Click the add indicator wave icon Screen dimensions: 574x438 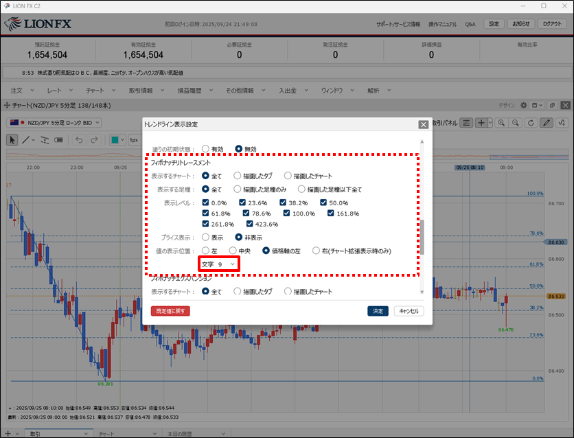pyautogui.click(x=562, y=122)
